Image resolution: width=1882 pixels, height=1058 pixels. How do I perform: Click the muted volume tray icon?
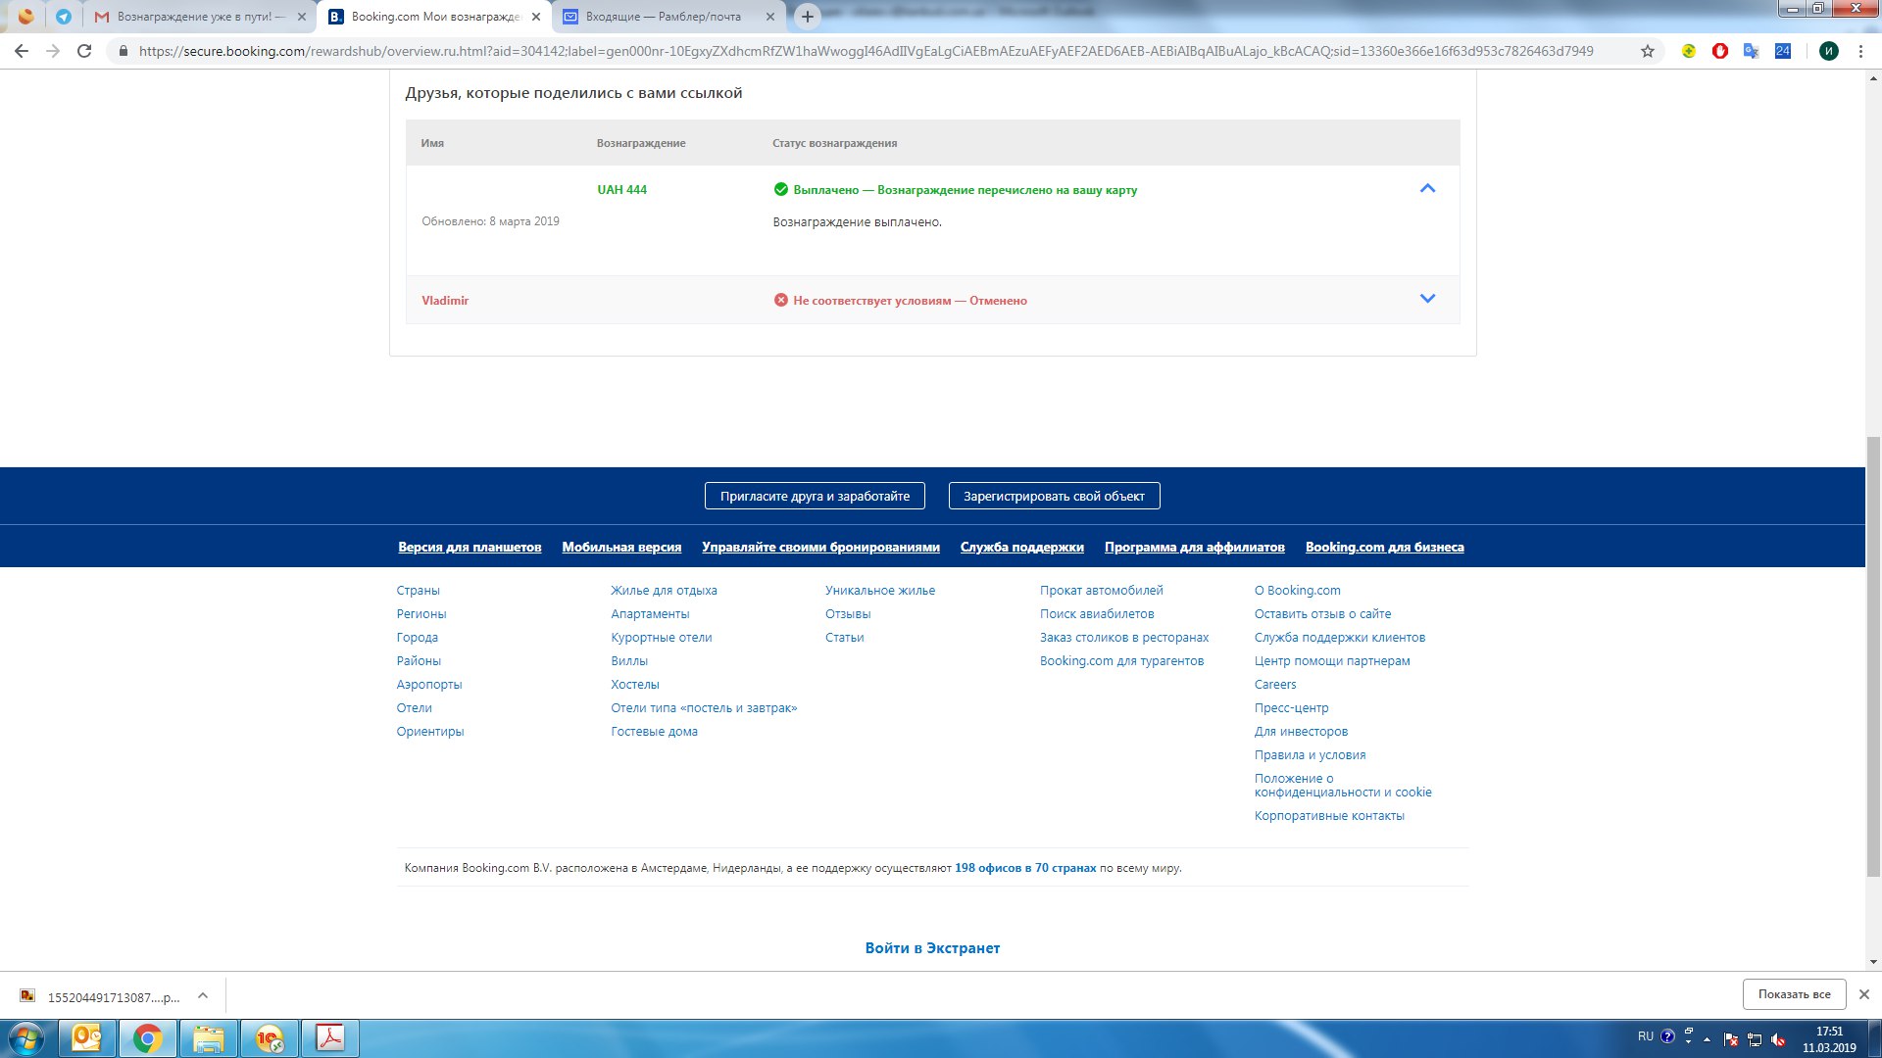(1778, 1039)
